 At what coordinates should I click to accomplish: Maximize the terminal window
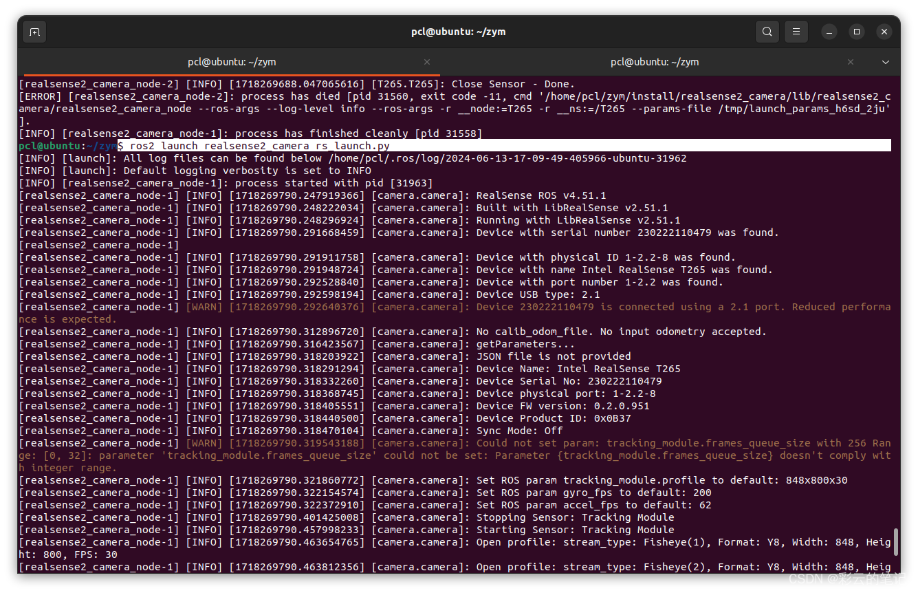click(x=857, y=32)
